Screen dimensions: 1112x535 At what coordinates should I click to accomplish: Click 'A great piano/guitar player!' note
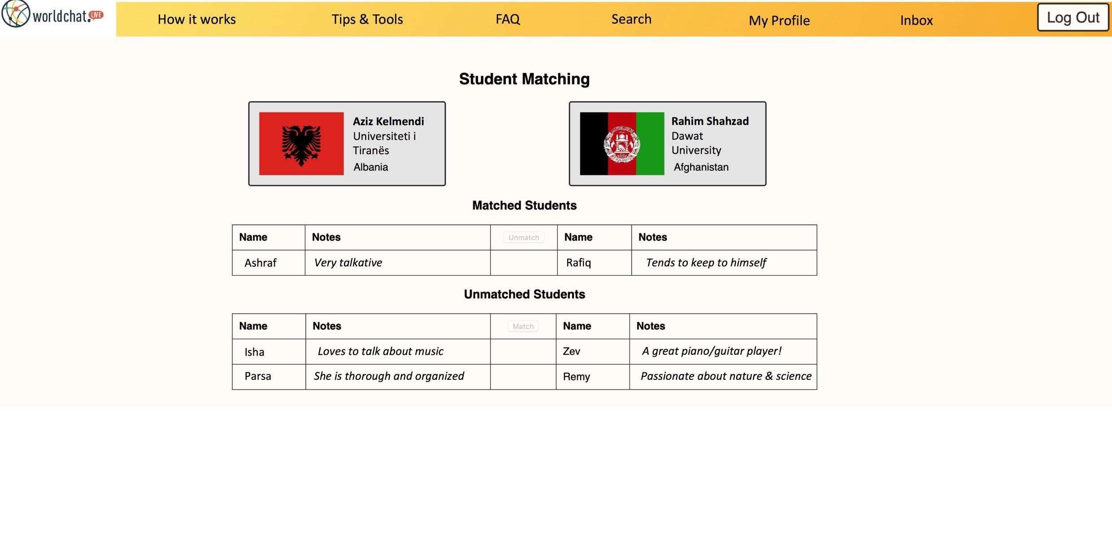[x=712, y=351]
